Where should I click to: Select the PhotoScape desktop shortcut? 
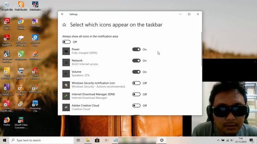35,88
